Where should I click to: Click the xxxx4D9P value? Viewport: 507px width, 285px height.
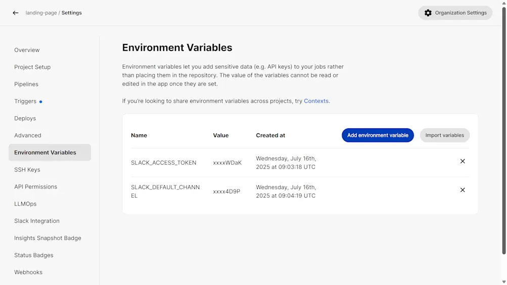coord(226,192)
